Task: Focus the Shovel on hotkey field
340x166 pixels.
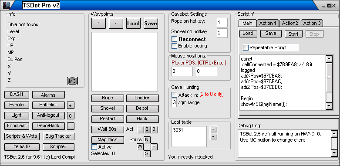Action: click(x=222, y=33)
